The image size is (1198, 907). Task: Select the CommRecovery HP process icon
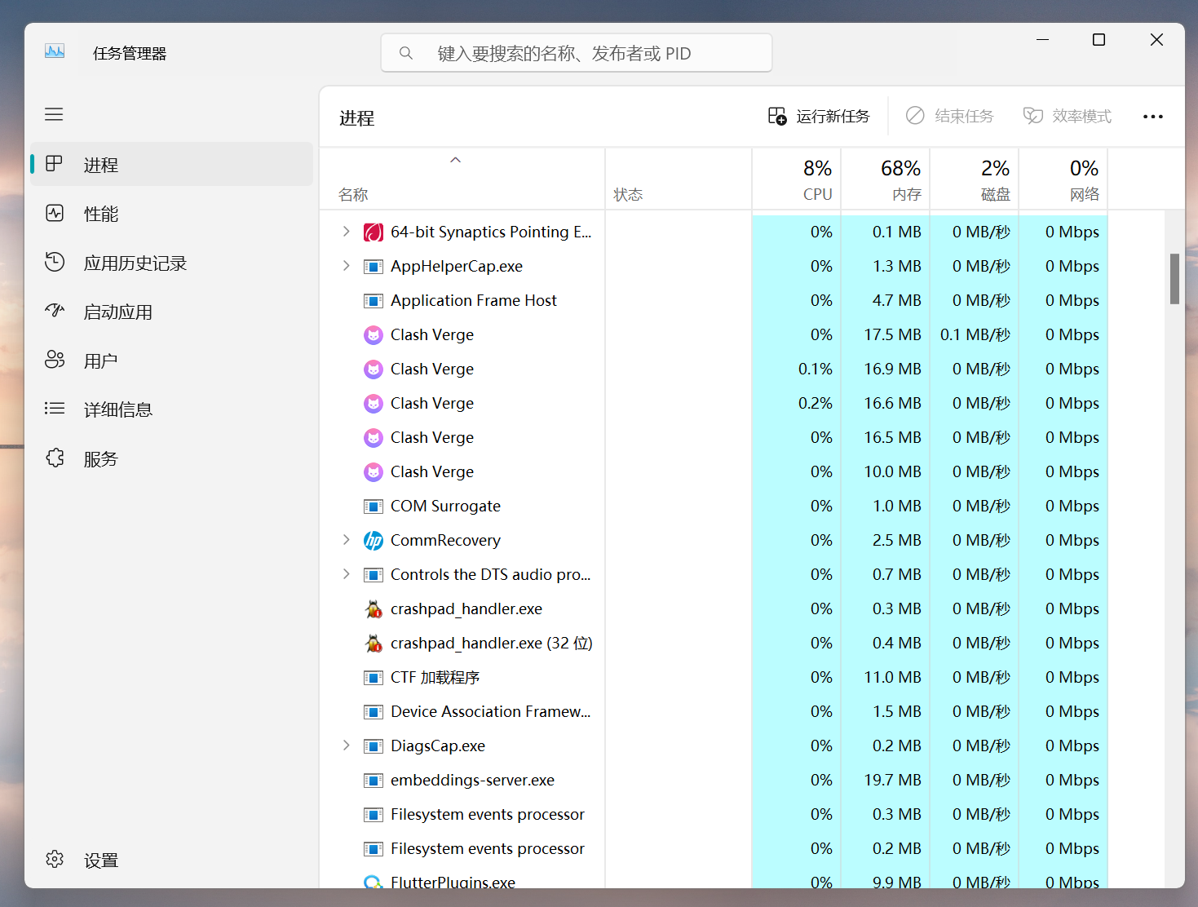tap(374, 540)
